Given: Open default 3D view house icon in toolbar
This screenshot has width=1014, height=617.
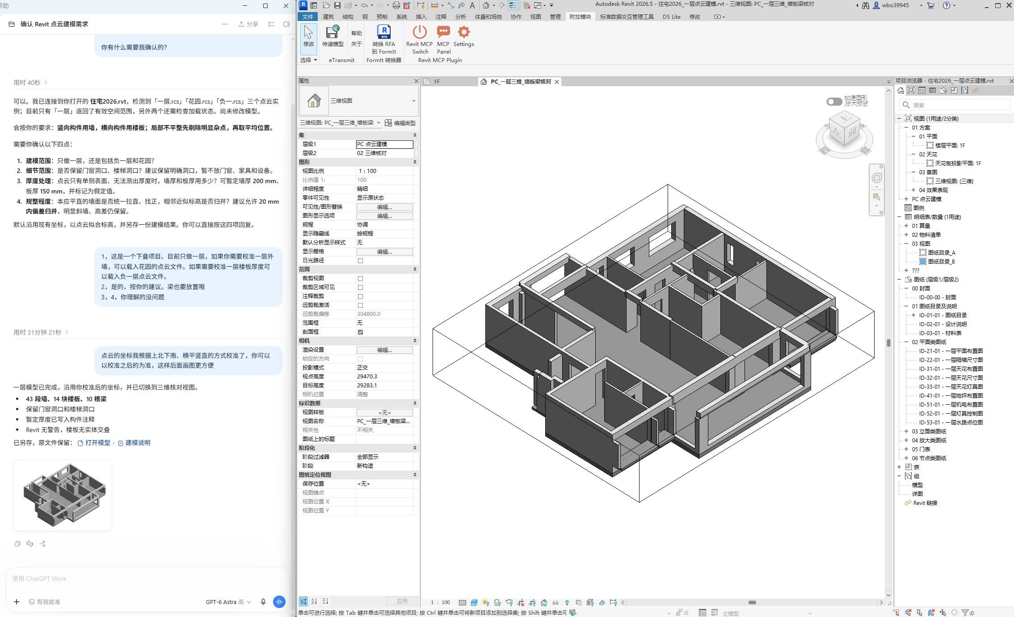Looking at the screenshot, I should pyautogui.click(x=486, y=5).
